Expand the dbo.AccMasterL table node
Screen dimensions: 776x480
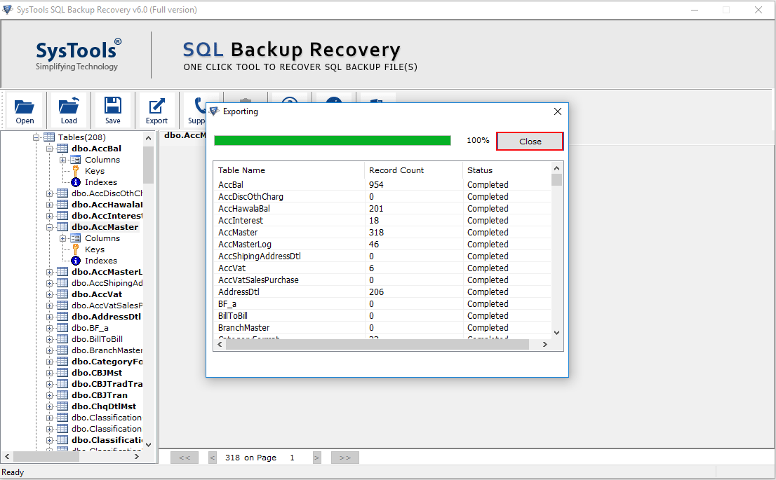[50, 273]
